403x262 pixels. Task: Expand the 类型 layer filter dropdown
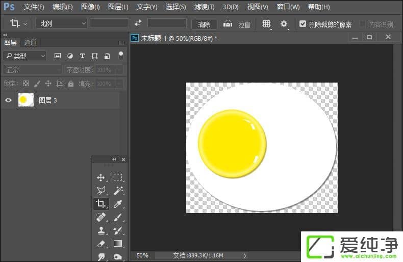(24, 56)
